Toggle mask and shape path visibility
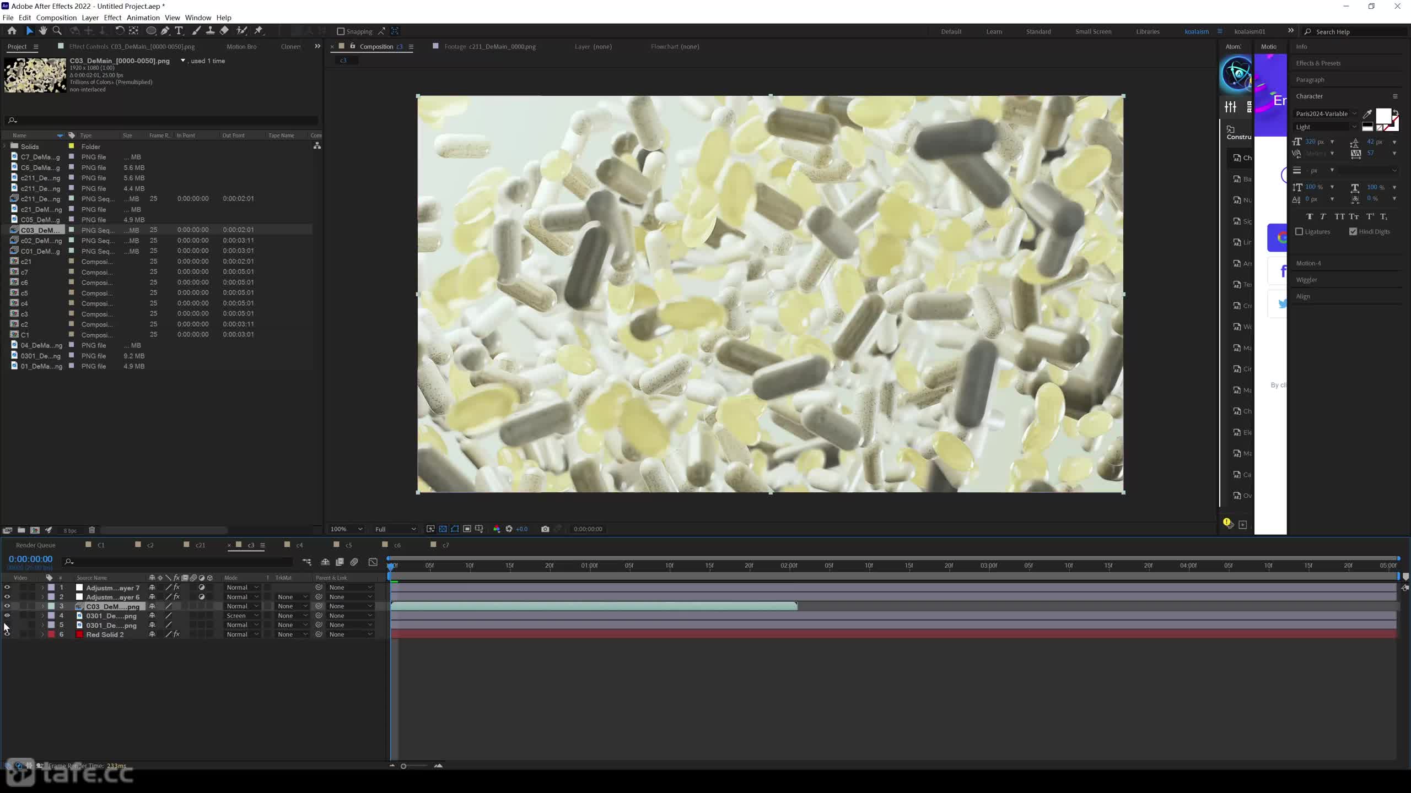1411x793 pixels. pyautogui.click(x=455, y=529)
